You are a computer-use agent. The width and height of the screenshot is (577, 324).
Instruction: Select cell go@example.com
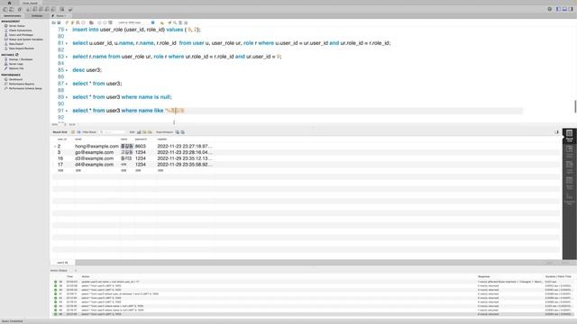pyautogui.click(x=94, y=152)
